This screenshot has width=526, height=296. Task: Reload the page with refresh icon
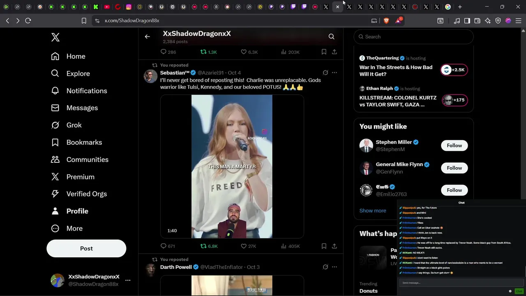point(28,21)
